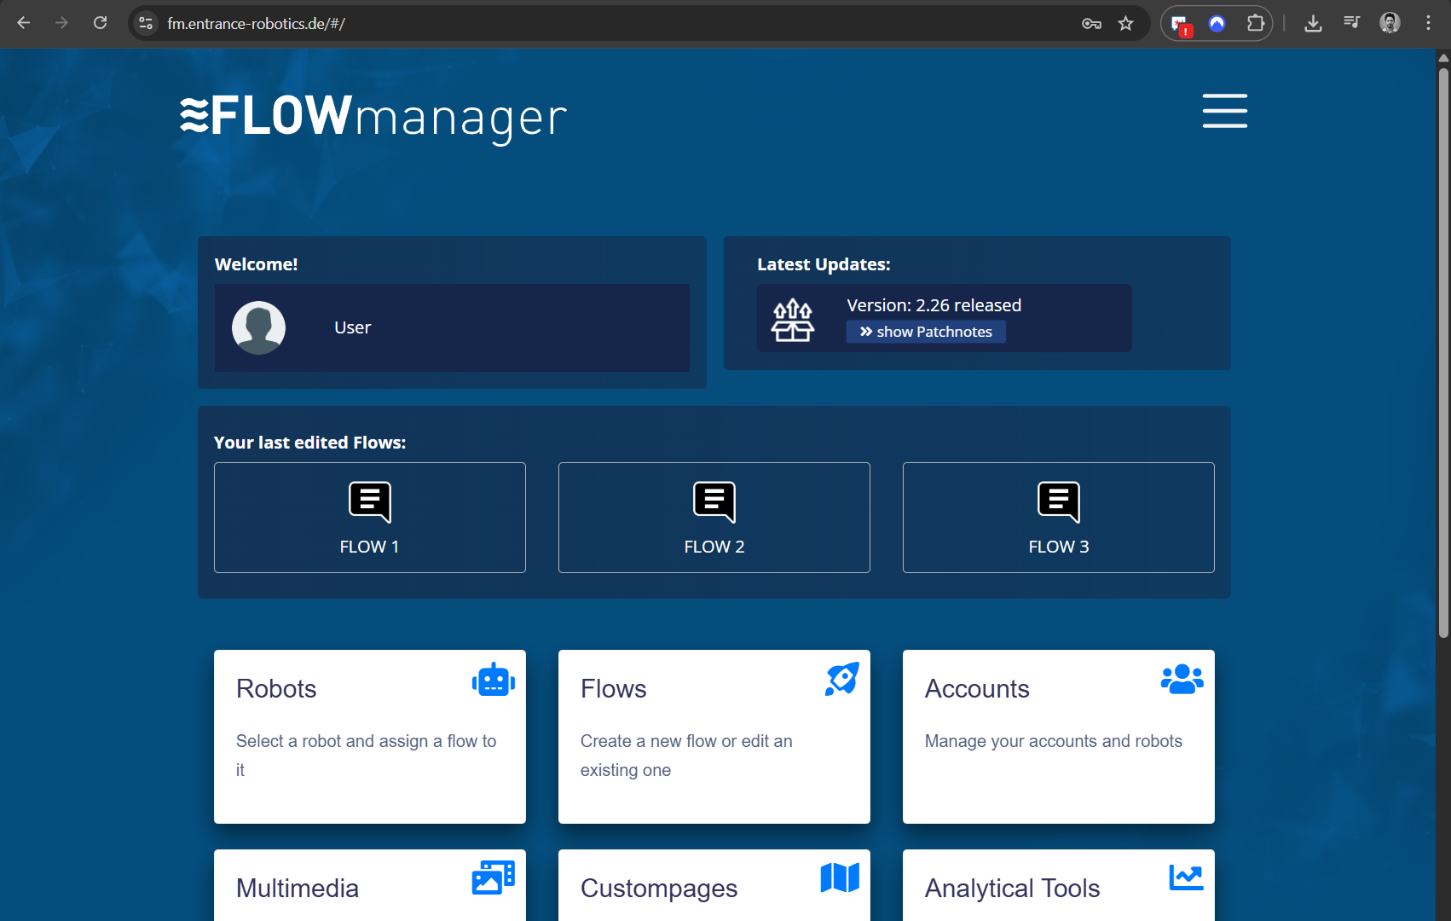
Task: Click the updates box icon
Action: (x=793, y=320)
